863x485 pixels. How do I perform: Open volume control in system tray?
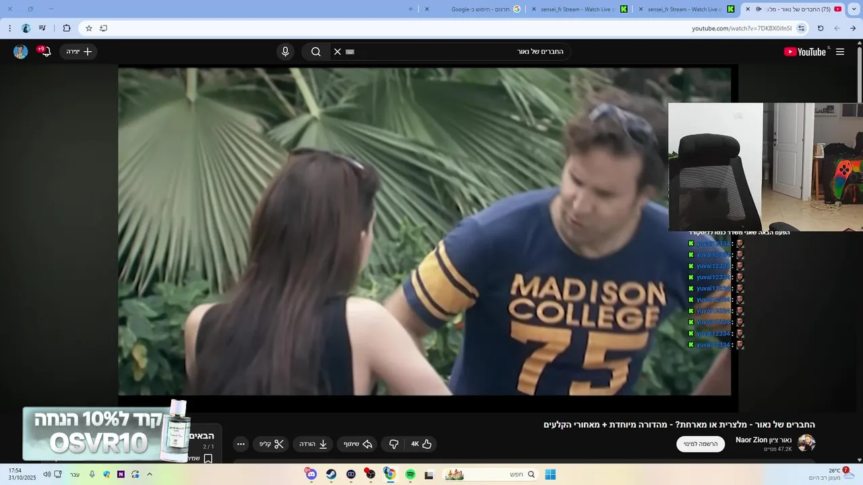tap(47, 474)
